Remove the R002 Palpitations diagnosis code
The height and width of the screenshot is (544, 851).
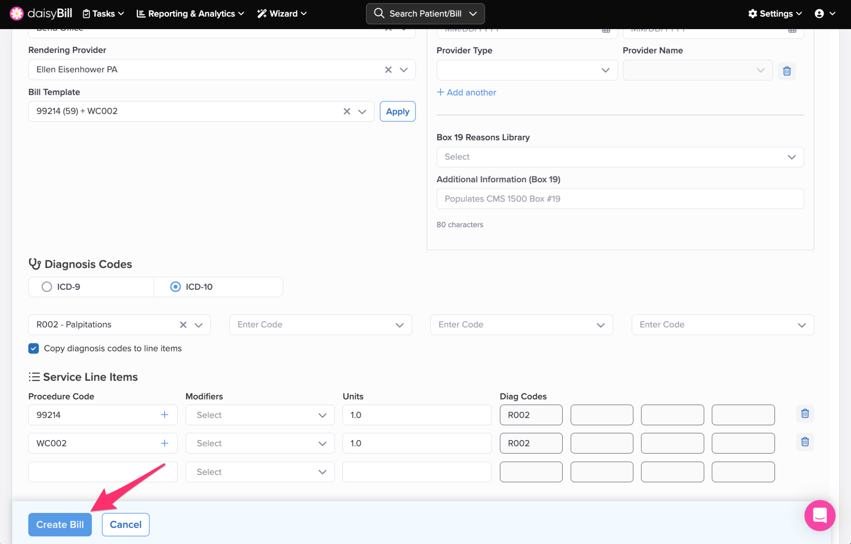pyautogui.click(x=183, y=325)
